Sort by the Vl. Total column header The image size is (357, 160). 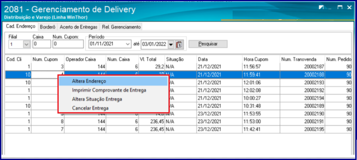[x=151, y=59]
